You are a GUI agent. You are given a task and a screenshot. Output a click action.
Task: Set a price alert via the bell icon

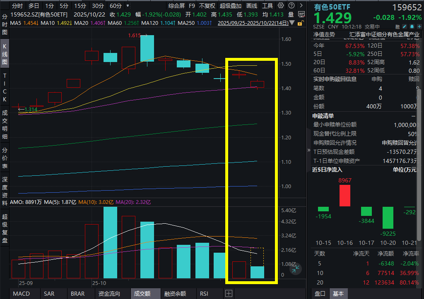tap(412, 26)
